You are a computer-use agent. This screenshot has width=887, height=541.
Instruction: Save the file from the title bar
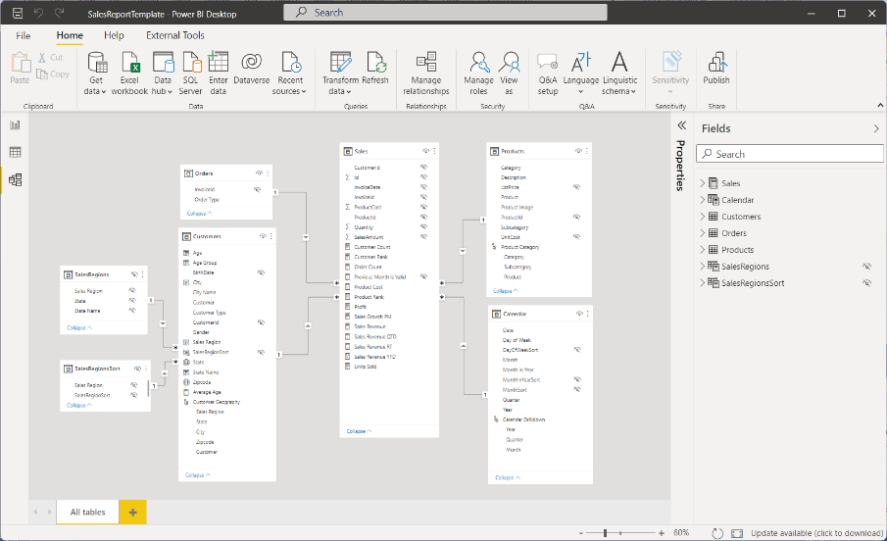coord(18,13)
